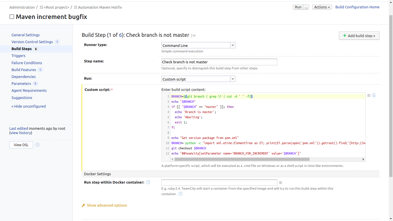Open Runner type Command Line dropdown

233,45
